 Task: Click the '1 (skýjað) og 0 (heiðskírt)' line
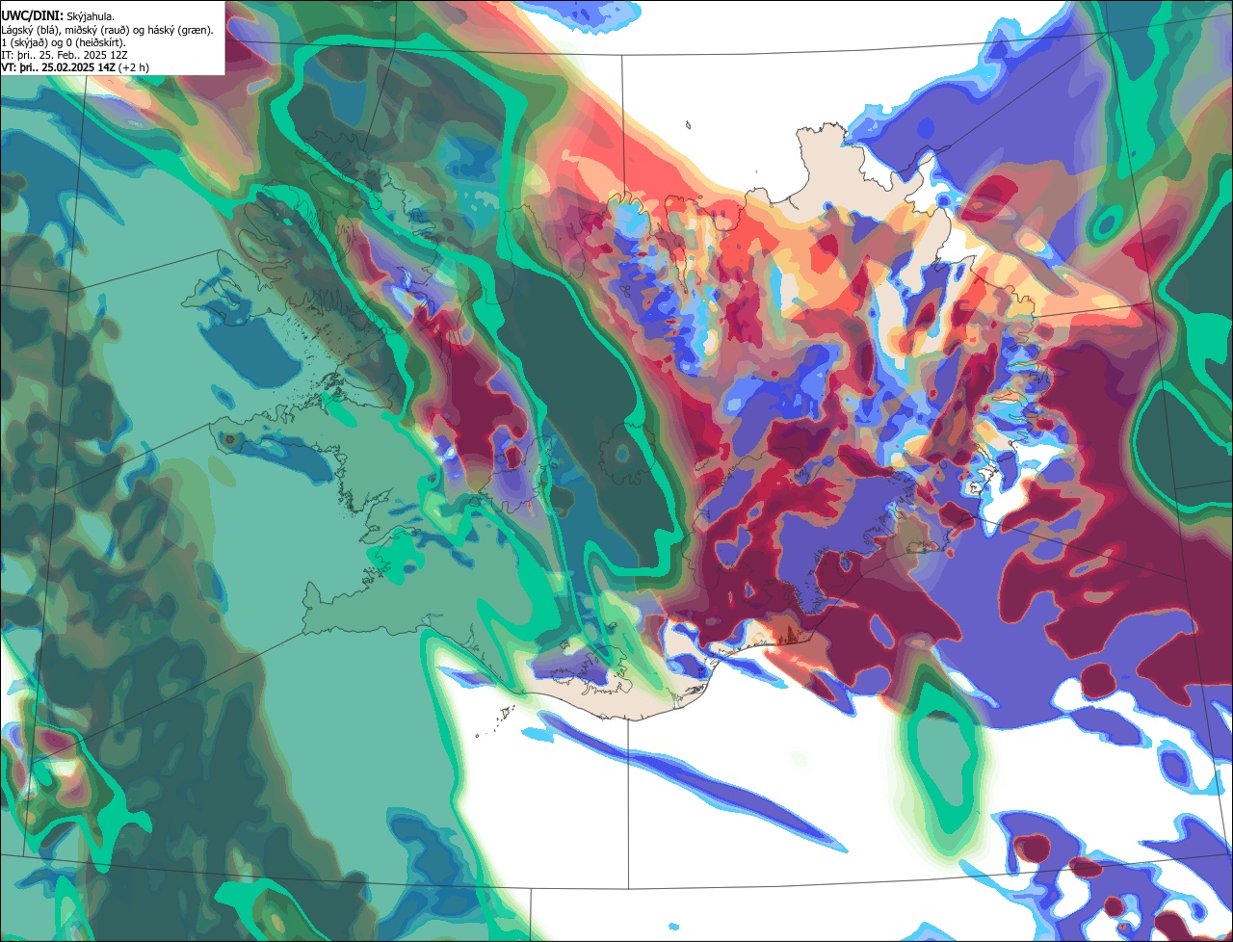pyautogui.click(x=63, y=43)
